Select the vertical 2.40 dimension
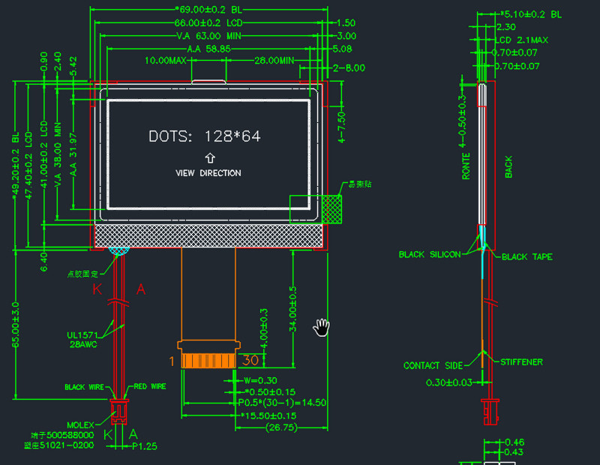Image resolution: width=600 pixels, height=465 pixels. (58, 61)
